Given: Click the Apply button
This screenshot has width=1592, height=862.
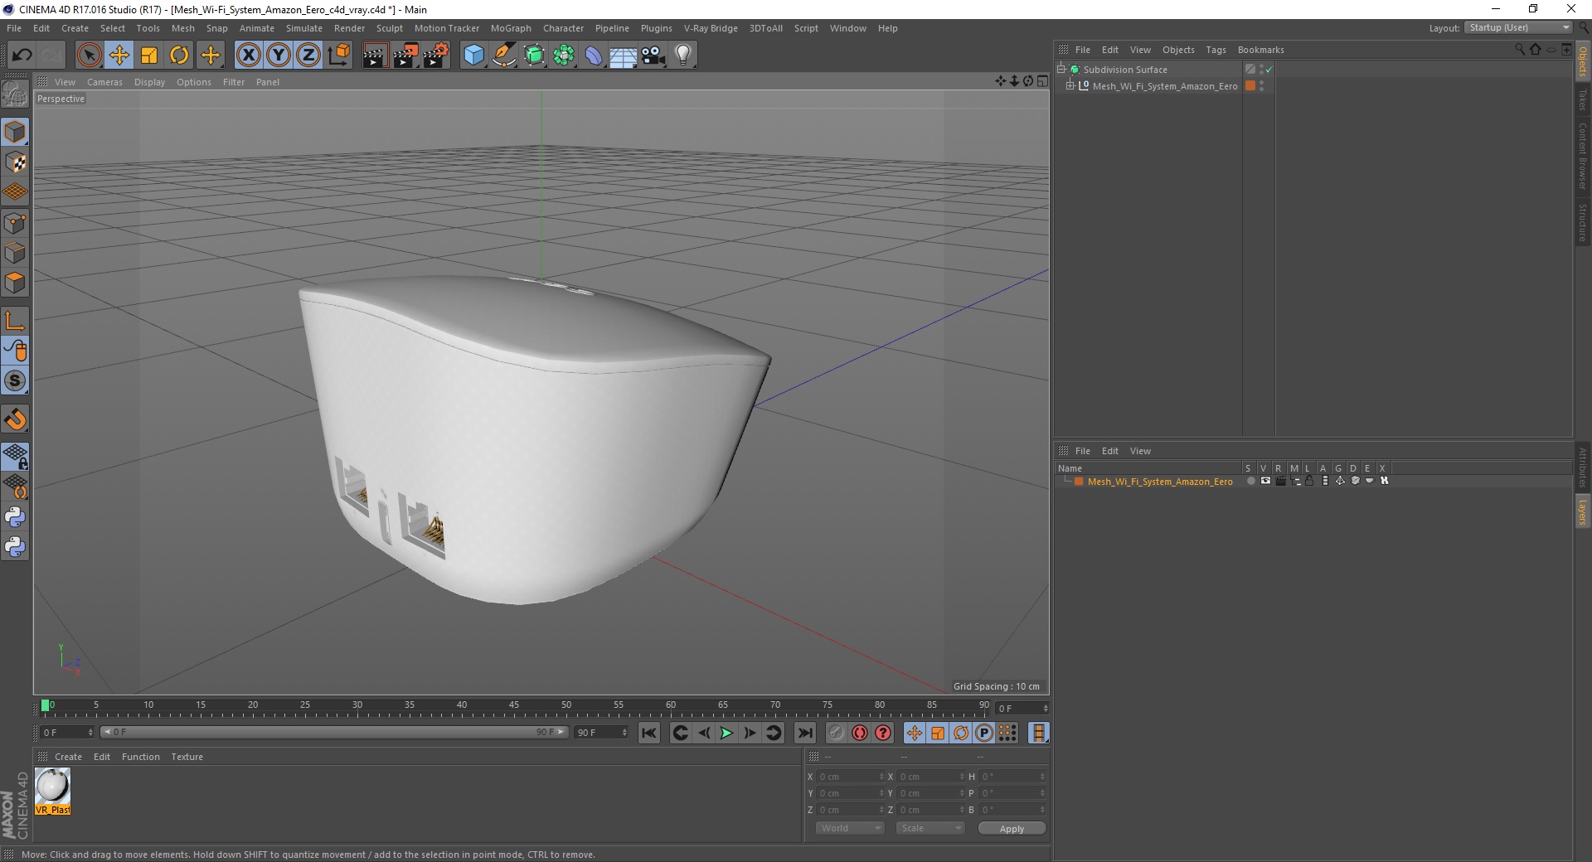Looking at the screenshot, I should (1012, 829).
